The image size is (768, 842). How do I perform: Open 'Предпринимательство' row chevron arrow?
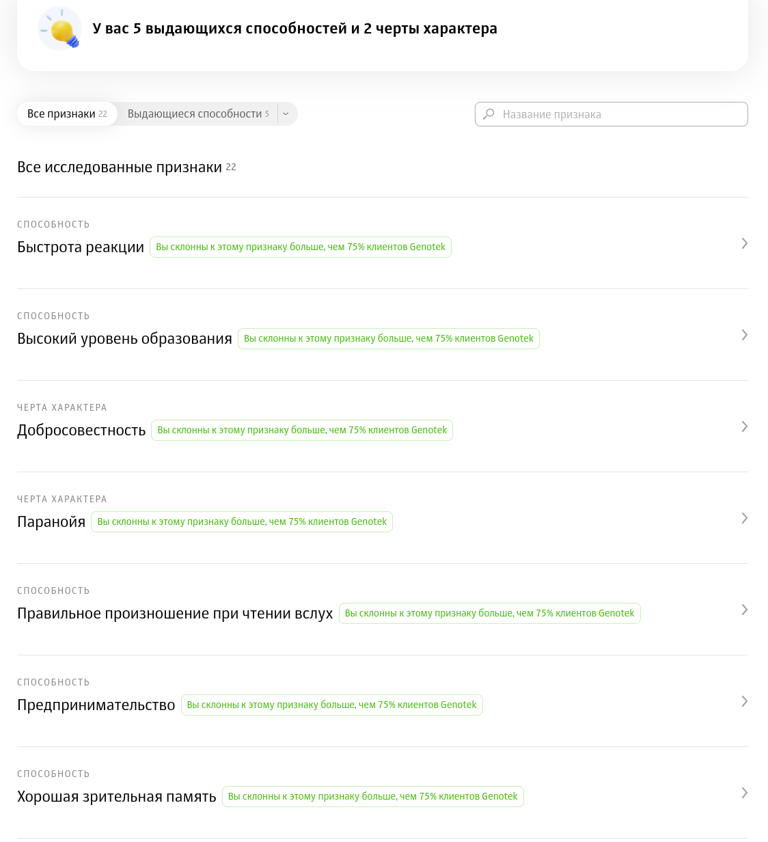744,701
